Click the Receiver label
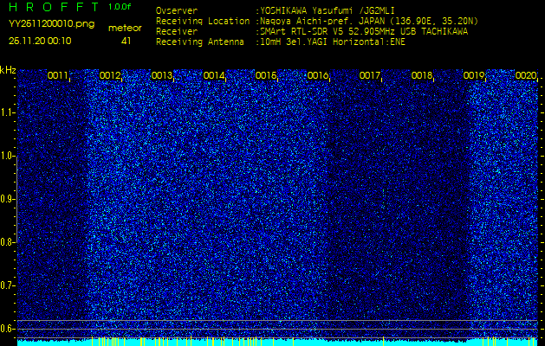This screenshot has width=545, height=346. coord(177,32)
